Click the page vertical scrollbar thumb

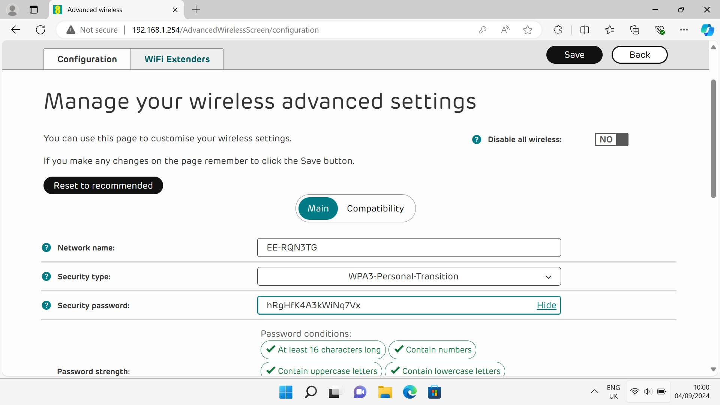pyautogui.click(x=713, y=139)
